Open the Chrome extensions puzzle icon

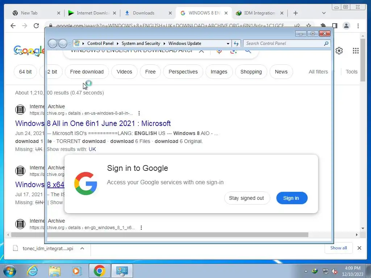[323, 25]
